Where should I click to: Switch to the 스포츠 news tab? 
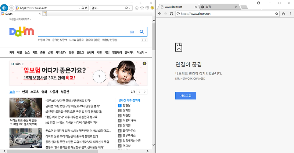pyautogui.click(x=35, y=92)
